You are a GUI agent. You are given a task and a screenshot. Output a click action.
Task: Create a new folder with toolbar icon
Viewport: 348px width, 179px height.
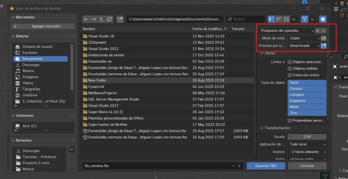120,19
